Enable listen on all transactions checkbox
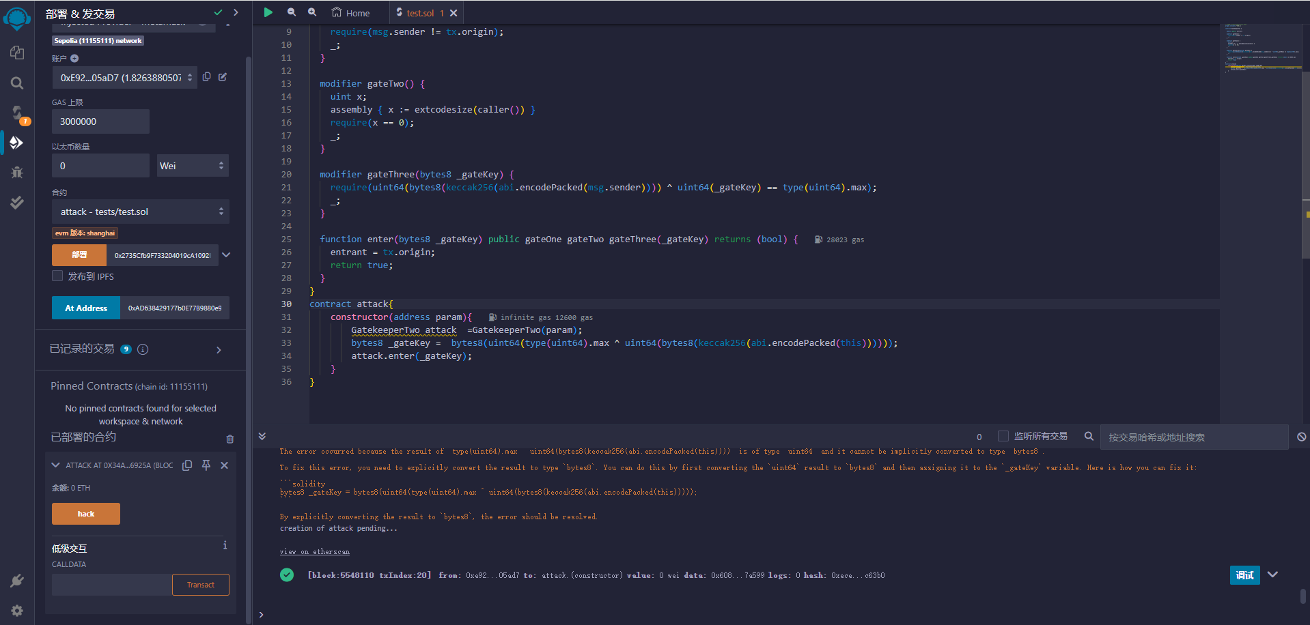Image resolution: width=1310 pixels, height=625 pixels. tap(1003, 436)
